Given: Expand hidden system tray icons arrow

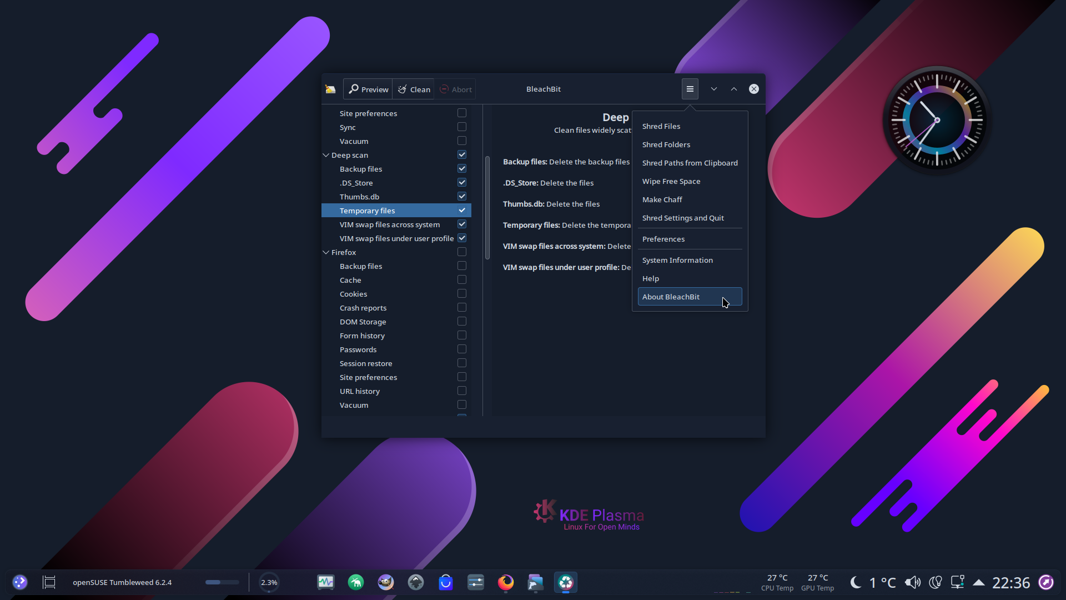Looking at the screenshot, I should (979, 582).
